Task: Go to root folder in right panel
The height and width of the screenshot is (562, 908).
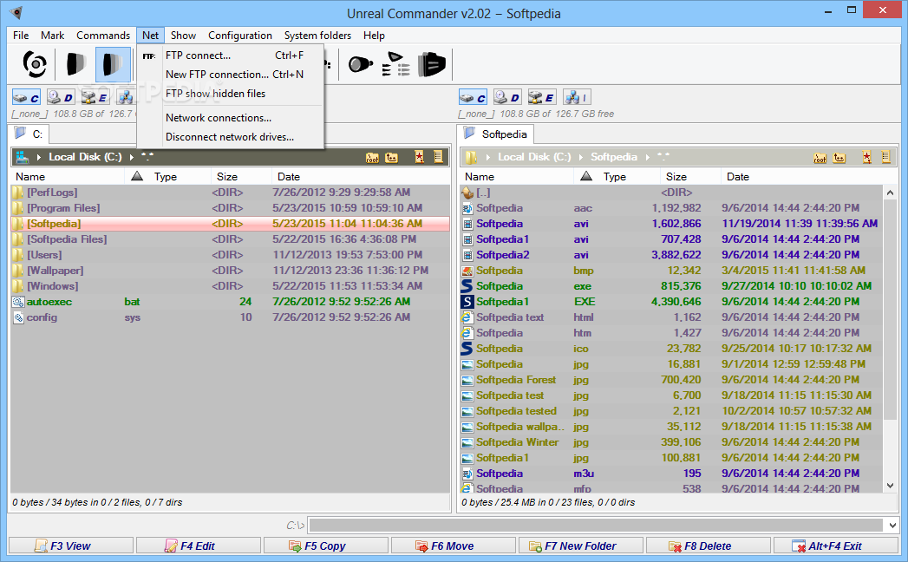Action: pos(820,157)
